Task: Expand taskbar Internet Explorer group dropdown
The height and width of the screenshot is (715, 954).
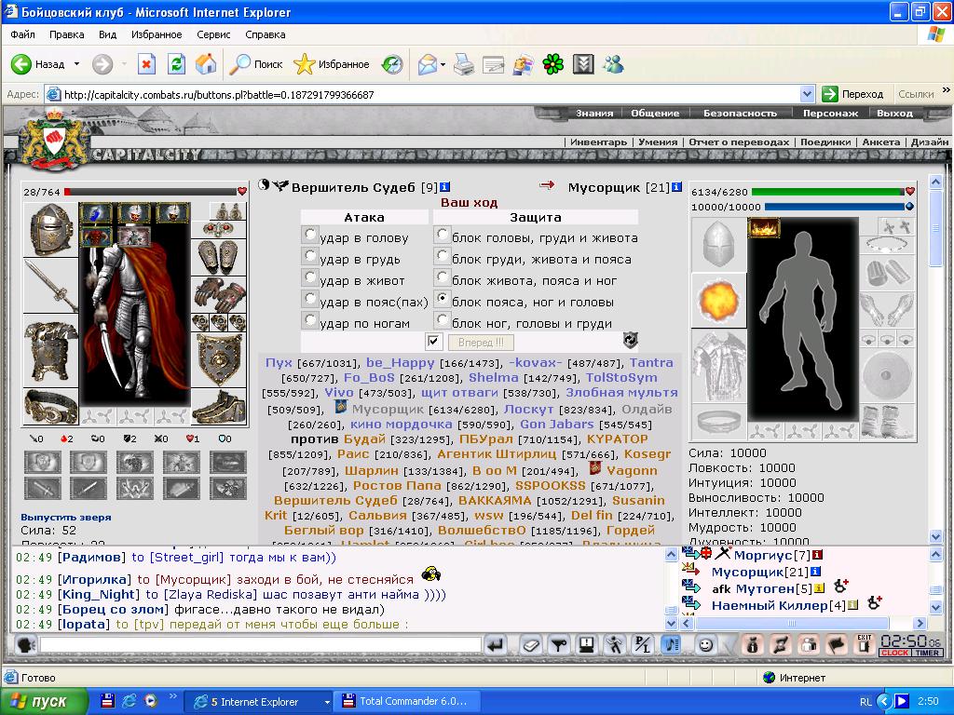Action: pyautogui.click(x=327, y=702)
